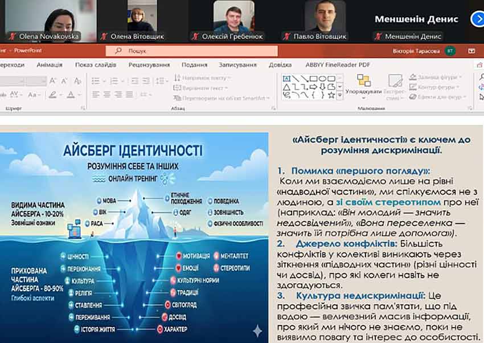Show next participants with blue arrow
The image size is (484, 343).
[x=477, y=19]
